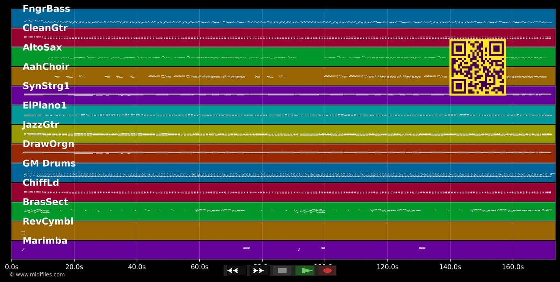
Task: Click the GM Drums track label
Action: click(x=49, y=164)
